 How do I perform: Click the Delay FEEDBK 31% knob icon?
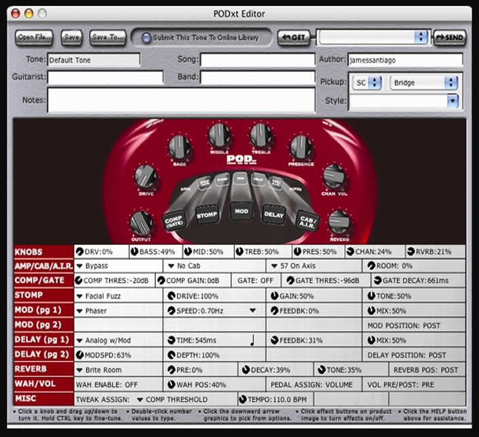coord(275,340)
